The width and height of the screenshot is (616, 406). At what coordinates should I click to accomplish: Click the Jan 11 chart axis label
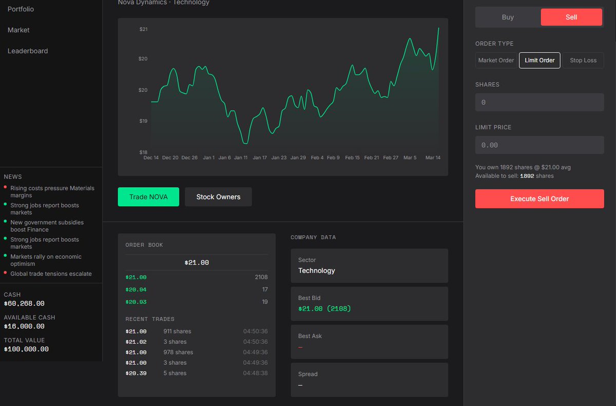click(x=241, y=158)
